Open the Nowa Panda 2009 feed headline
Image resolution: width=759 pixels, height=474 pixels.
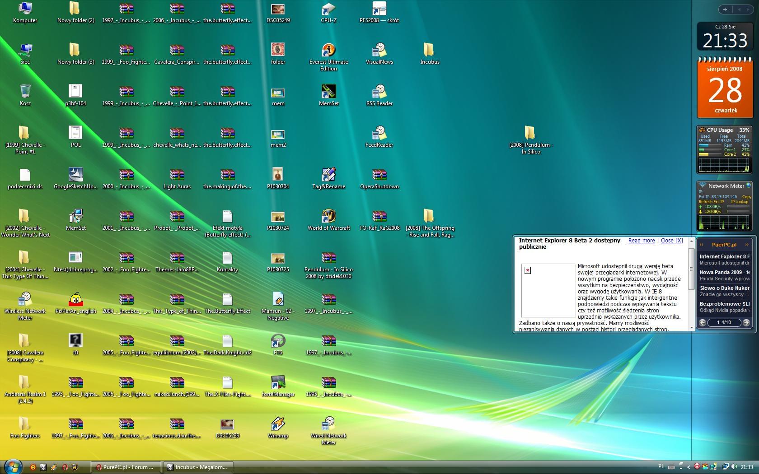(724, 272)
